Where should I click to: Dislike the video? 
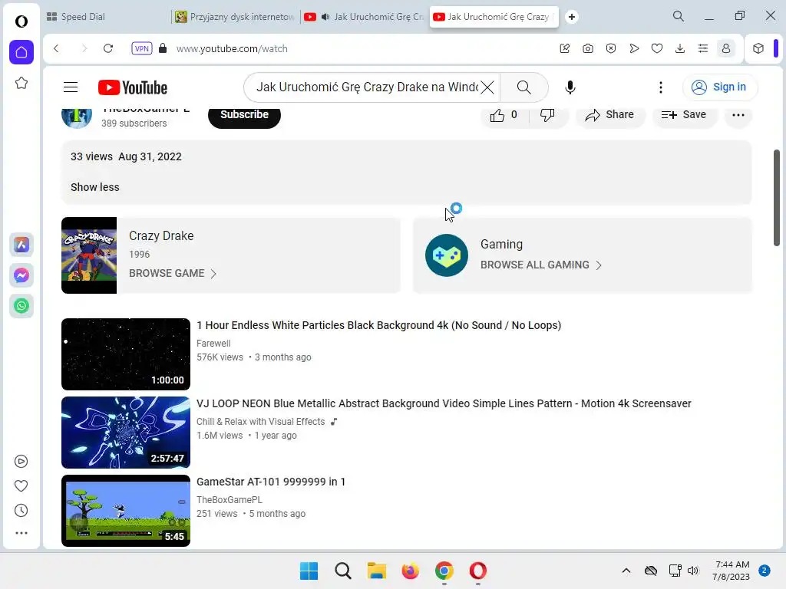(547, 115)
